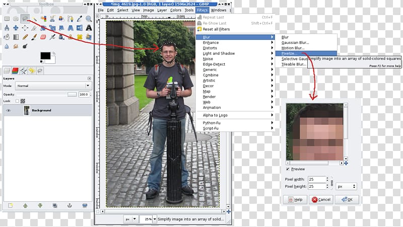Screen dimensions: 403x227
Task: Switch to the Undo History tab
Action: [32, 70]
